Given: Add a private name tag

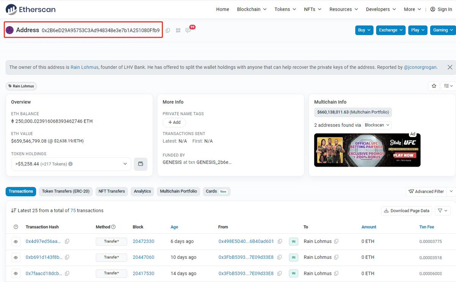Looking at the screenshot, I should tap(174, 122).
